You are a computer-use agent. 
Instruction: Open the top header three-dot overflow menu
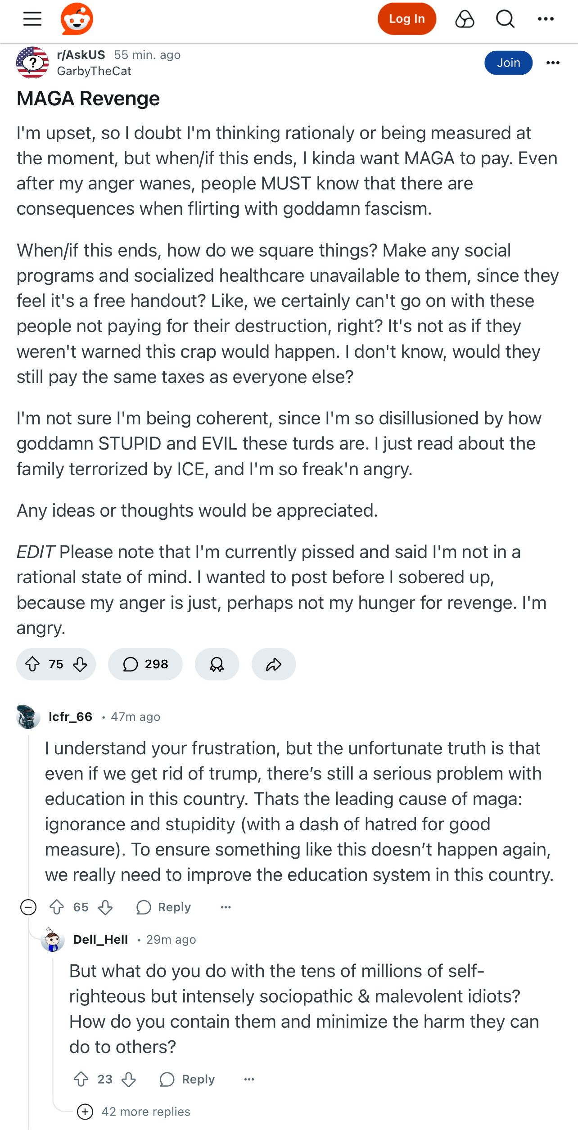[546, 19]
